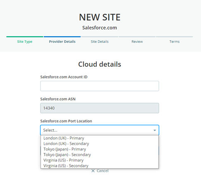Choose London (UK) - Primary option
The height and width of the screenshot is (183, 201).
100,138
